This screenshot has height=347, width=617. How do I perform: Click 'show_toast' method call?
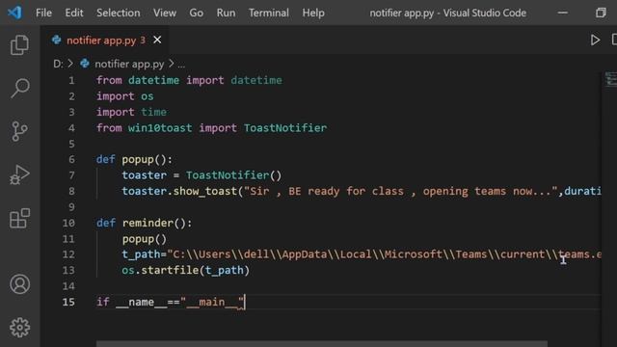(204, 191)
